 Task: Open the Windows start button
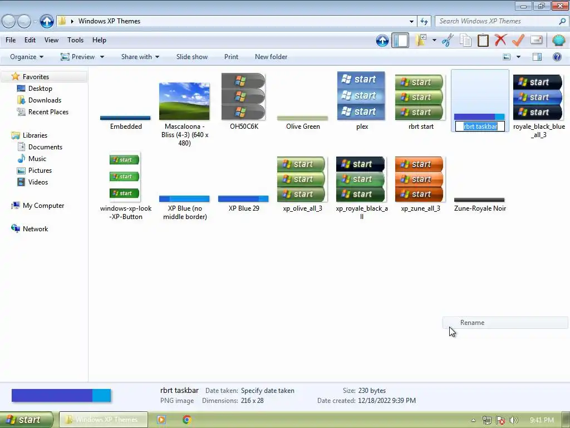point(27,420)
